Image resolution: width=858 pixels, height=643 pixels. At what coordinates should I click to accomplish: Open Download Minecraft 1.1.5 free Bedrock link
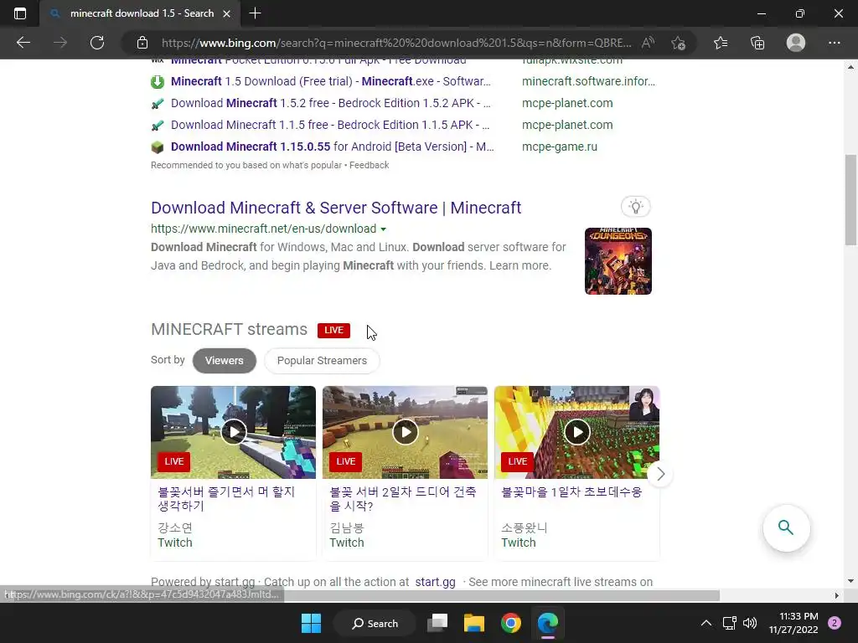[330, 126]
